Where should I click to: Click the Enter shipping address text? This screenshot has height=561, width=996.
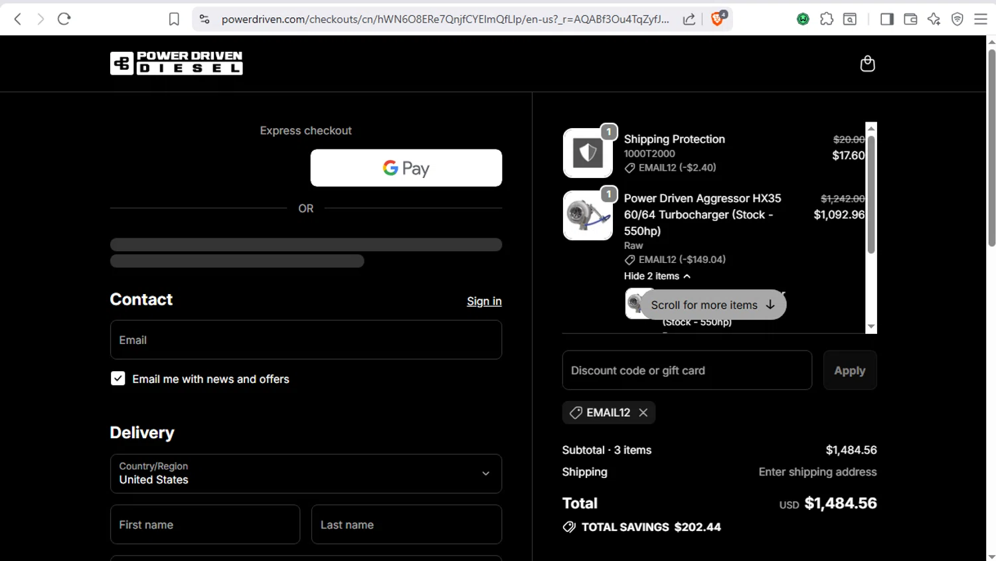[x=817, y=472]
